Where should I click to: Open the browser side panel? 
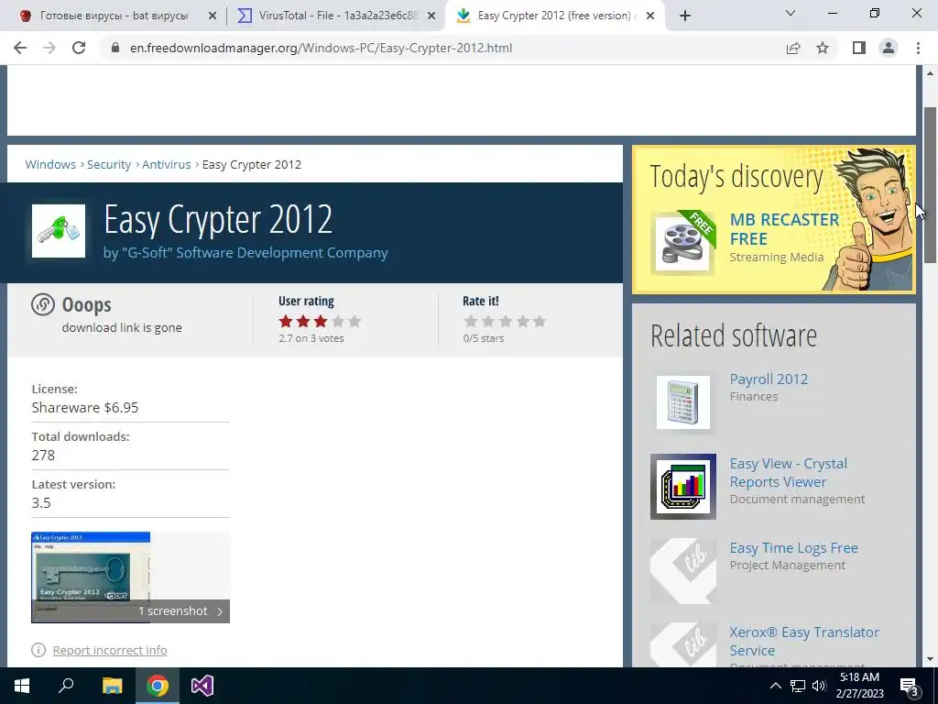859,48
